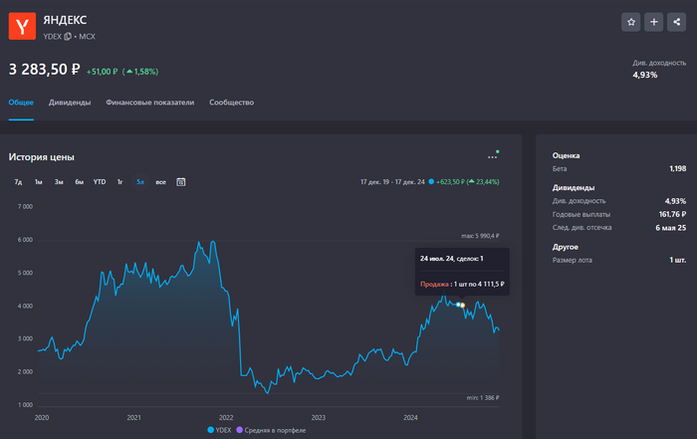Add Yandex to favorites with the star icon
This screenshot has width=697, height=439.
pos(631,21)
